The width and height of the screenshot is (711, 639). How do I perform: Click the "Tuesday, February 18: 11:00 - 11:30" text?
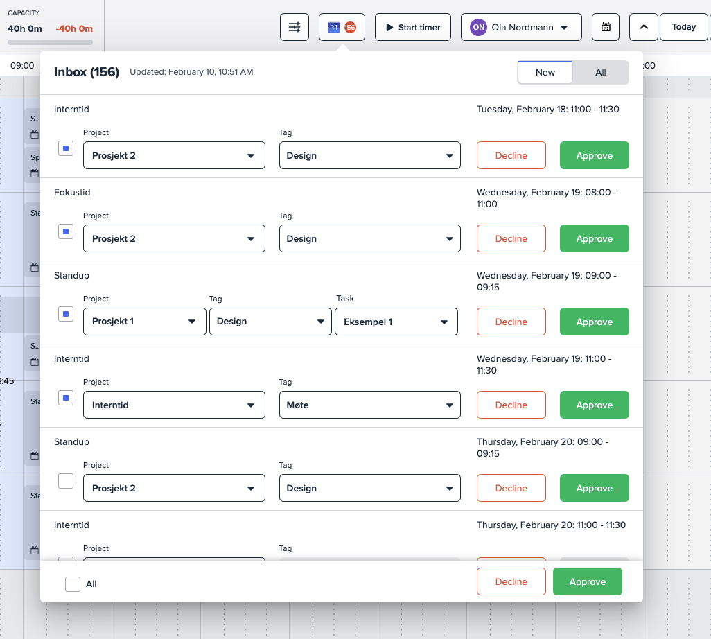[x=547, y=110]
